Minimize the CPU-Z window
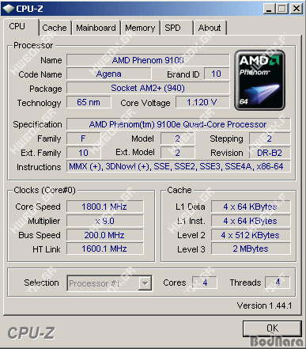 [x=269, y=9]
